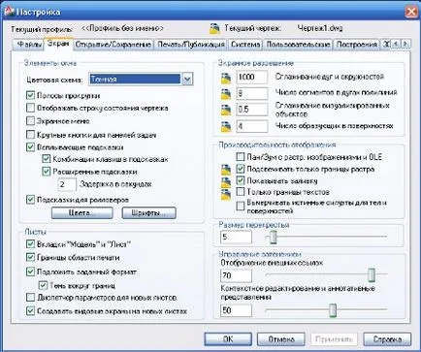Click the Цвета... button
The width and height of the screenshot is (421, 352).
pyautogui.click(x=82, y=213)
